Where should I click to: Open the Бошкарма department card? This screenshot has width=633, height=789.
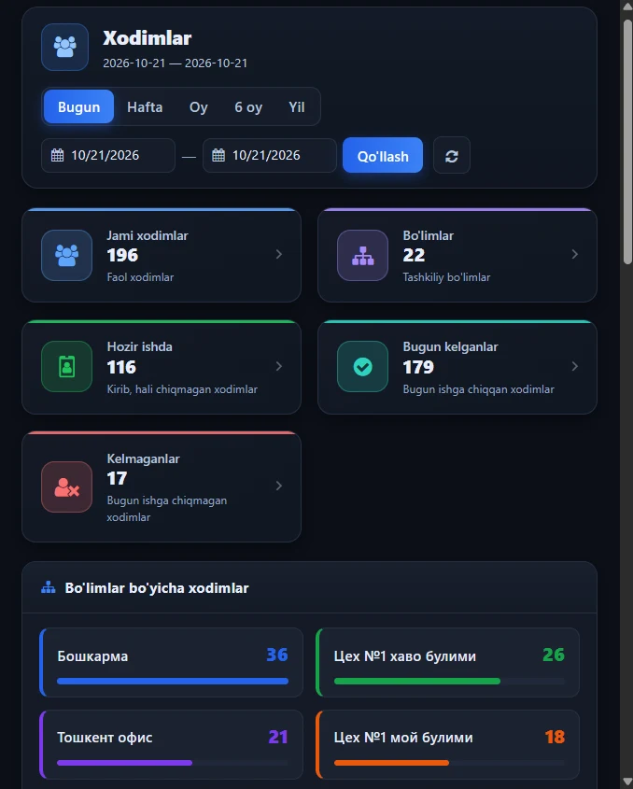[171, 662]
